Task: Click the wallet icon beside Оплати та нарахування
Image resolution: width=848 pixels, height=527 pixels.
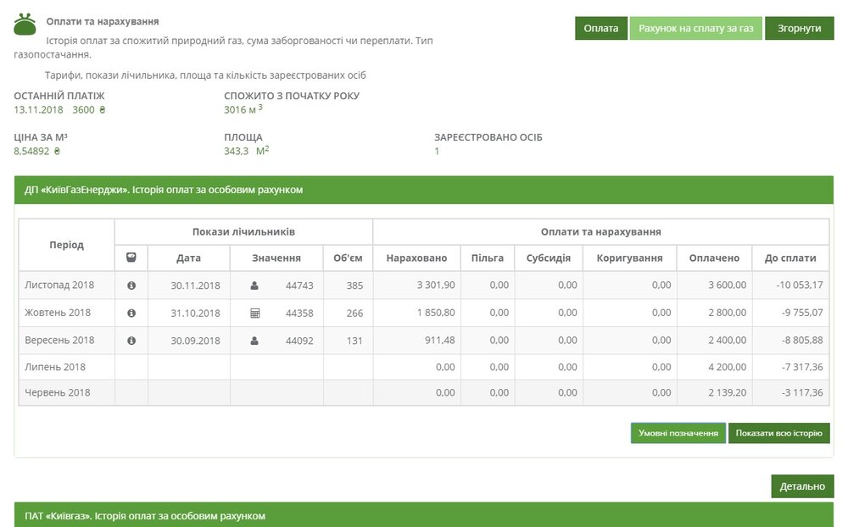Action: [25, 25]
